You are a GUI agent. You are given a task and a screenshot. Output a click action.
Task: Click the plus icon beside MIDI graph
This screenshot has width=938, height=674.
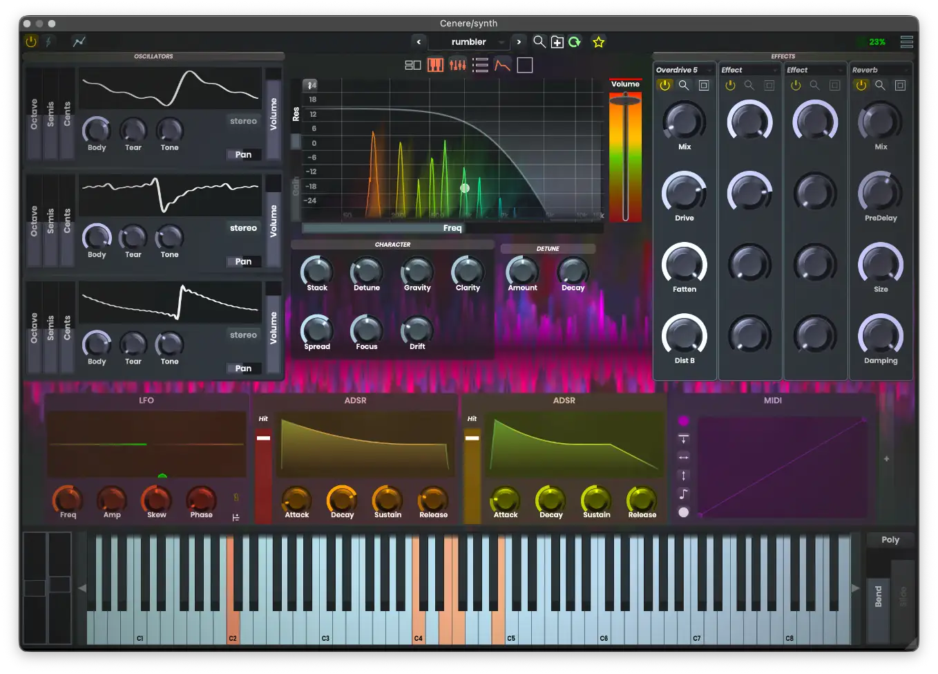(887, 458)
